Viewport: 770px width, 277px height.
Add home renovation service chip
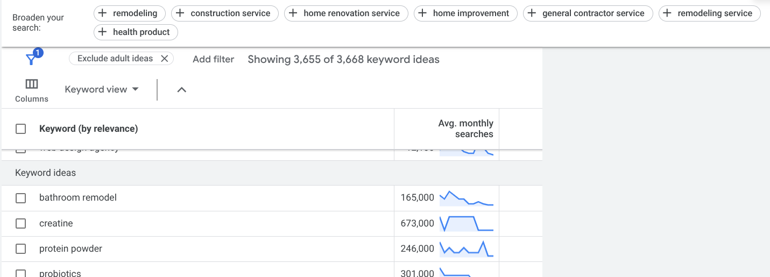pyautogui.click(x=345, y=13)
